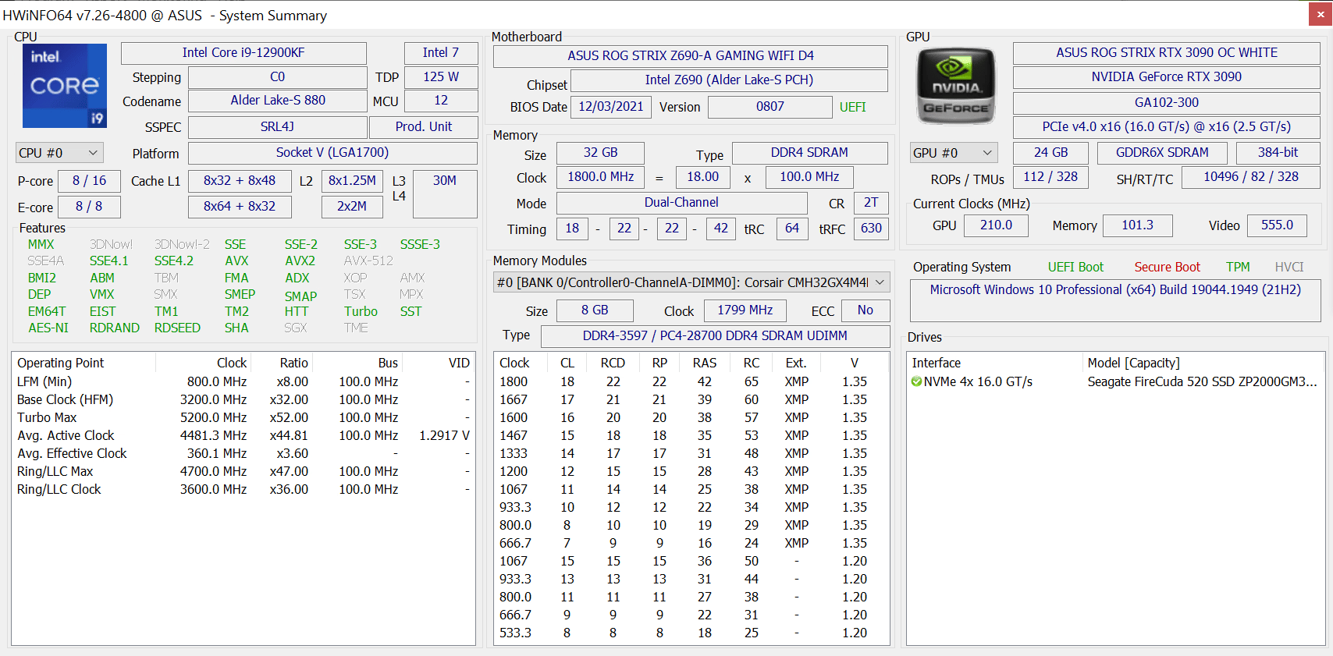Click the Model [Capacity] column header

[x=1133, y=363]
